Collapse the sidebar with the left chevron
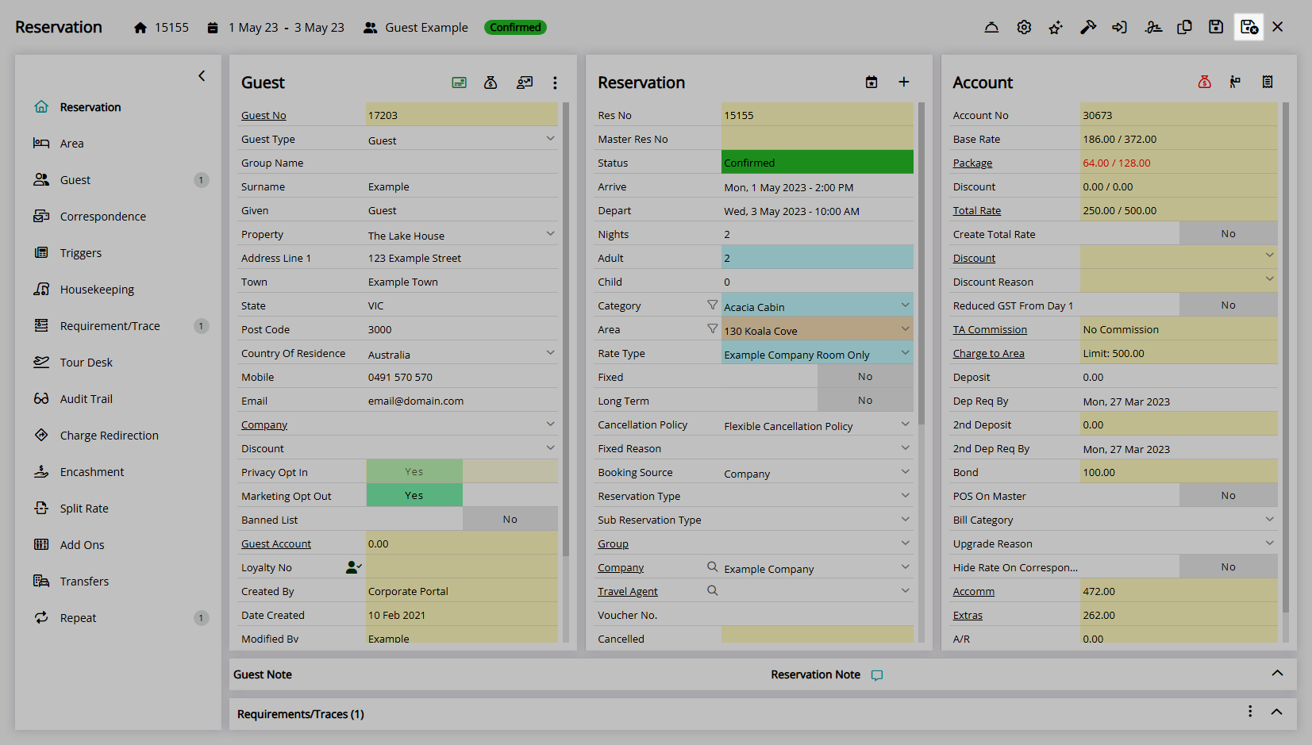Screen dimensions: 1312x745 click(x=202, y=76)
